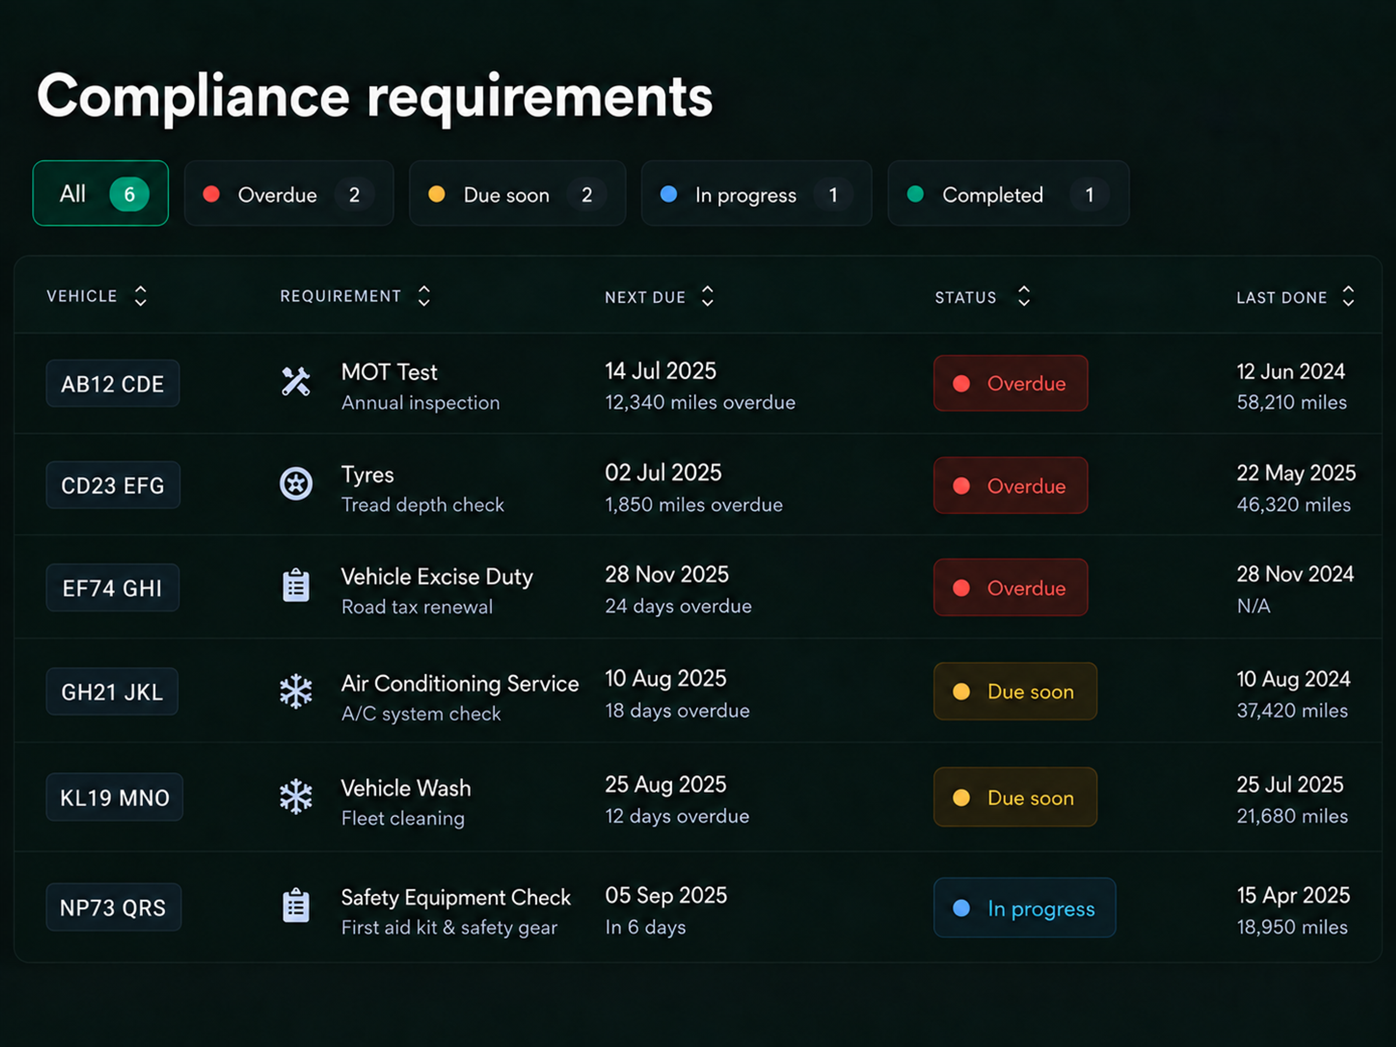Viewport: 1396px width, 1047px height.
Task: Click the Vehicle Excise Duty title
Action: coord(437,577)
